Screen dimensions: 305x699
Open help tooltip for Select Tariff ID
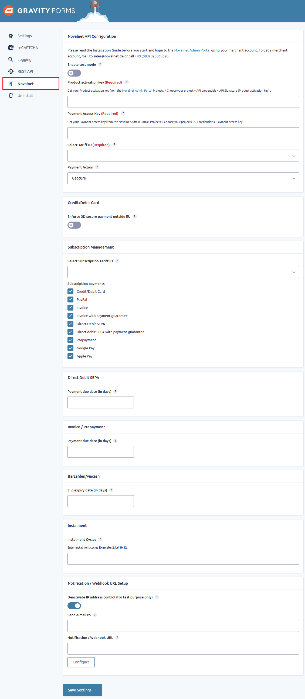tap(115, 145)
